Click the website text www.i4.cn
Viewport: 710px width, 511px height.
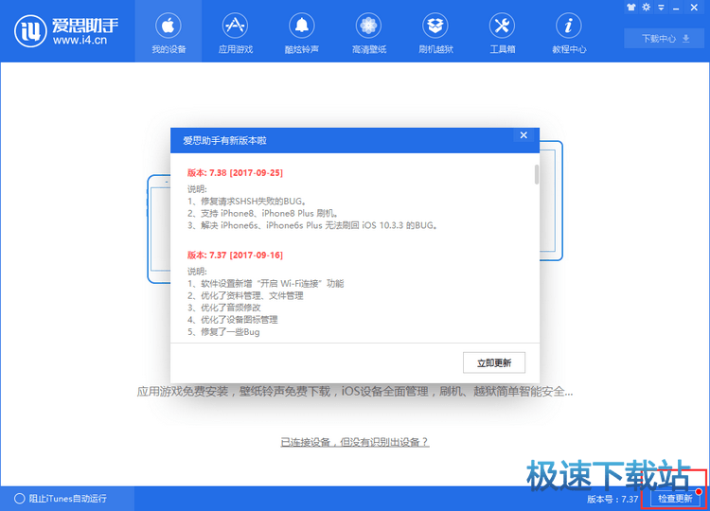click(x=80, y=41)
